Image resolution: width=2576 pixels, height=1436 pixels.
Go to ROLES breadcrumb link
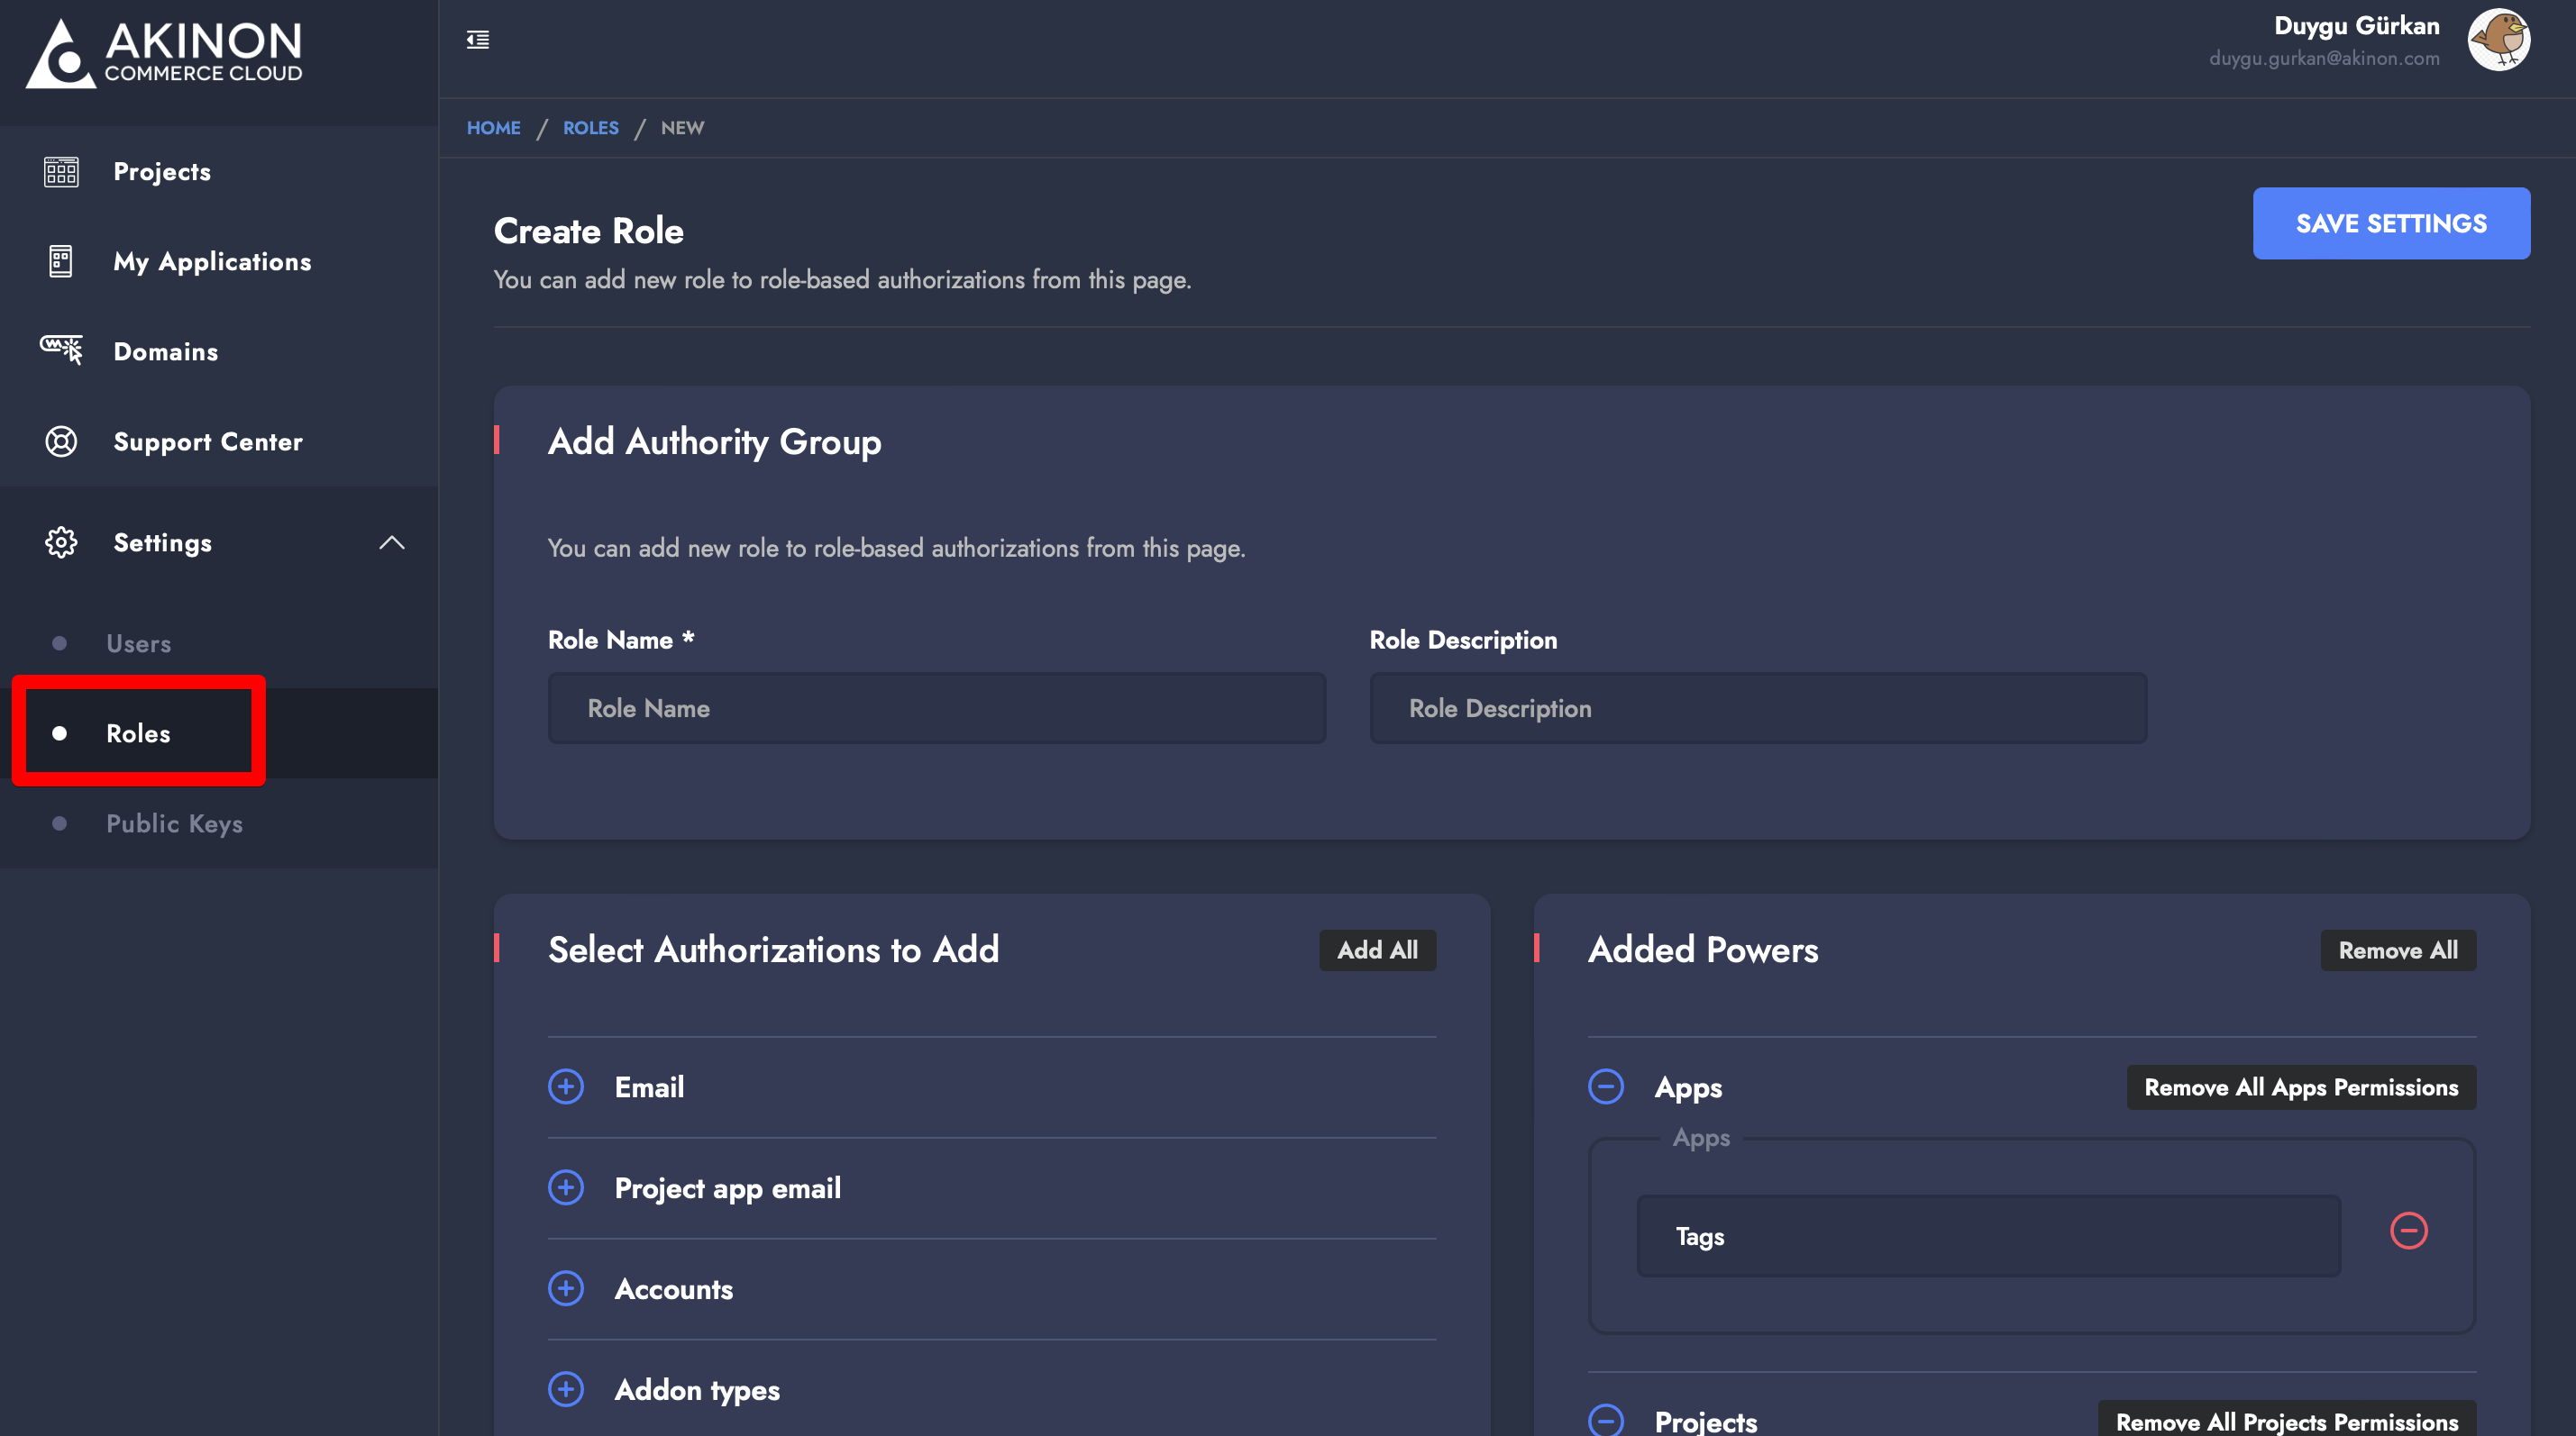pyautogui.click(x=591, y=128)
